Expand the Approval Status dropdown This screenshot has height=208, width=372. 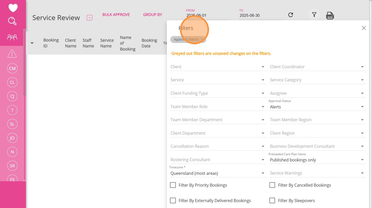317,107
